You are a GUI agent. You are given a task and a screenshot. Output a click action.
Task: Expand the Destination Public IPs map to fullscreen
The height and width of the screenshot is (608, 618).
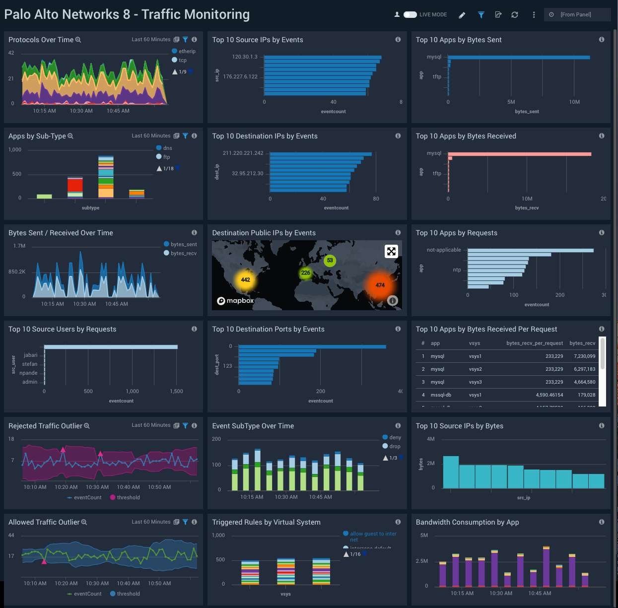coord(391,251)
